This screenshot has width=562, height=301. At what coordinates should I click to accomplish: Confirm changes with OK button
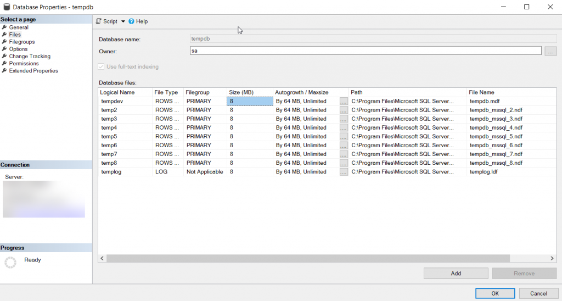495,293
